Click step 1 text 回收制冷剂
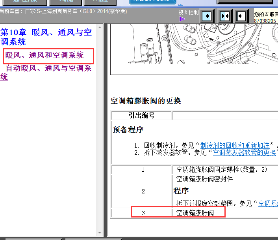Viewport: 278px width, 240px height. 159,145
